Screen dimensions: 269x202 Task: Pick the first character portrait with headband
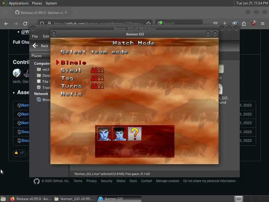(104, 134)
